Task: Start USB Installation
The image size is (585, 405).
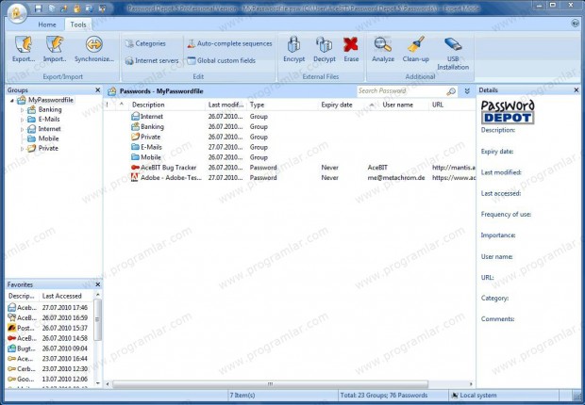Action: tap(453, 54)
